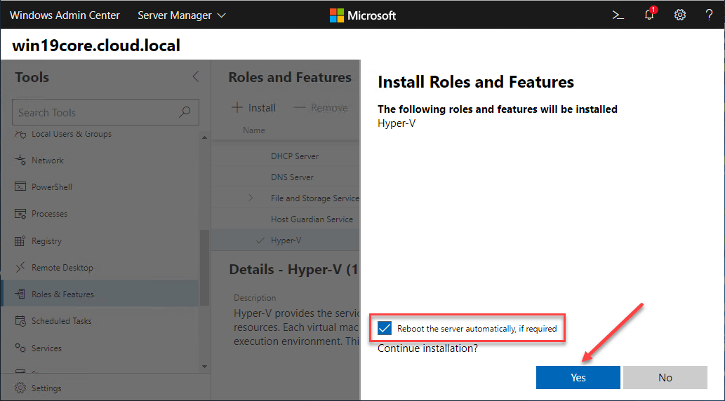This screenshot has height=401, width=725.
Task: Click the Remove button
Action: [x=321, y=108]
